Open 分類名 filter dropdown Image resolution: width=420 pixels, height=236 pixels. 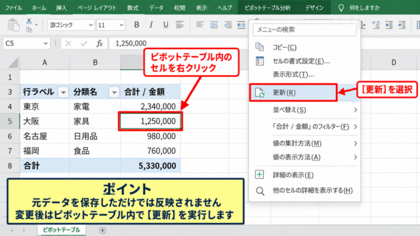tap(114, 92)
